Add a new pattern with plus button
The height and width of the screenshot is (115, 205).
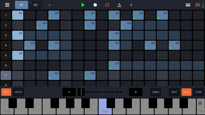click(x=49, y=5)
